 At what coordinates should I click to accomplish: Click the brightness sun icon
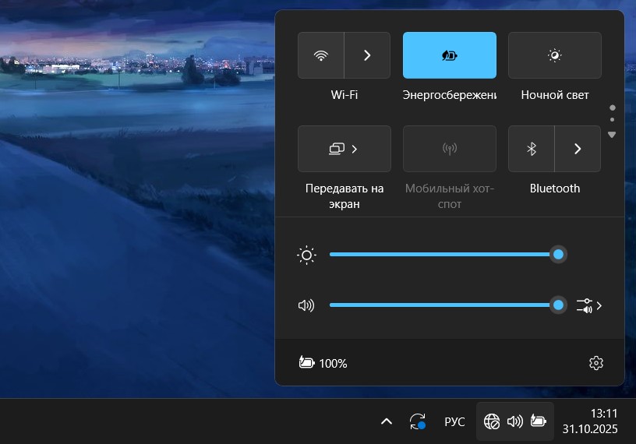click(306, 255)
